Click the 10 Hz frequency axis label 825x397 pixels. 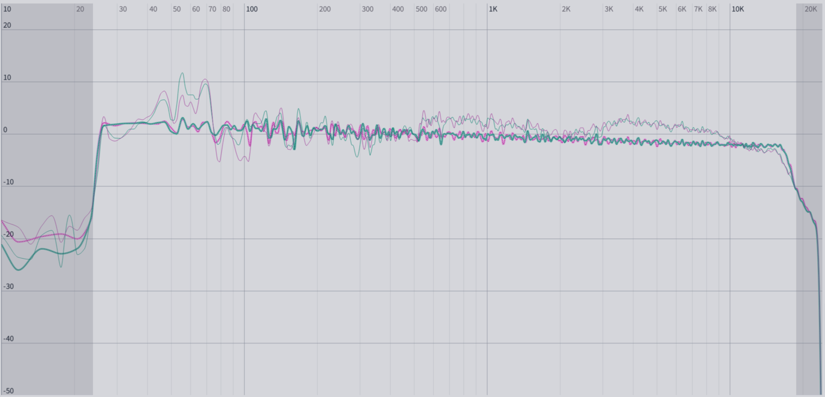click(x=7, y=9)
